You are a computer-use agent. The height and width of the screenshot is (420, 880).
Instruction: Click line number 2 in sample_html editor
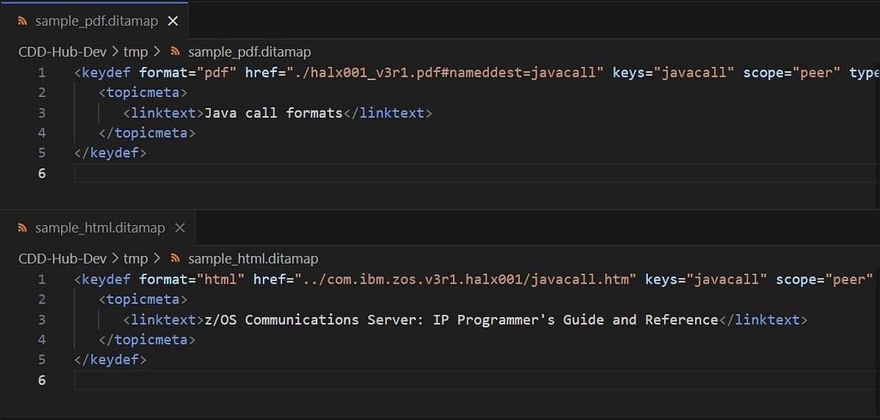(41, 300)
